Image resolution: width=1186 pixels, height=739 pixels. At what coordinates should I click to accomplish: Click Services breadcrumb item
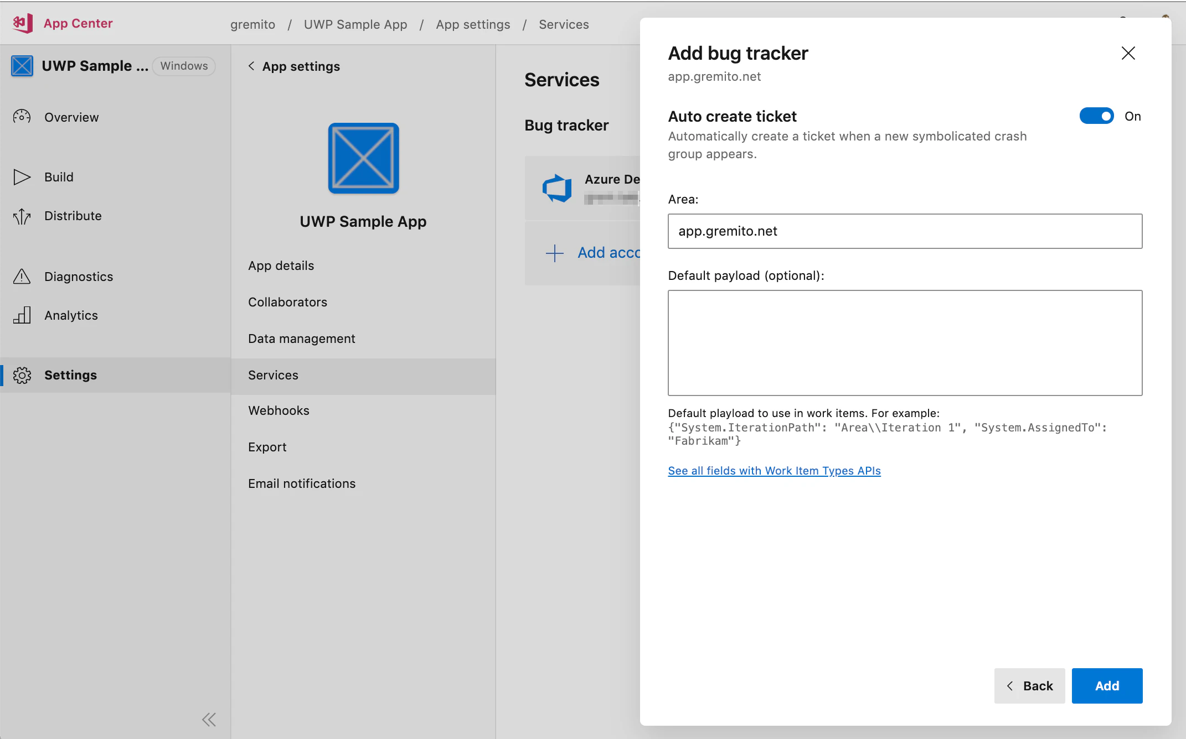pos(564,24)
